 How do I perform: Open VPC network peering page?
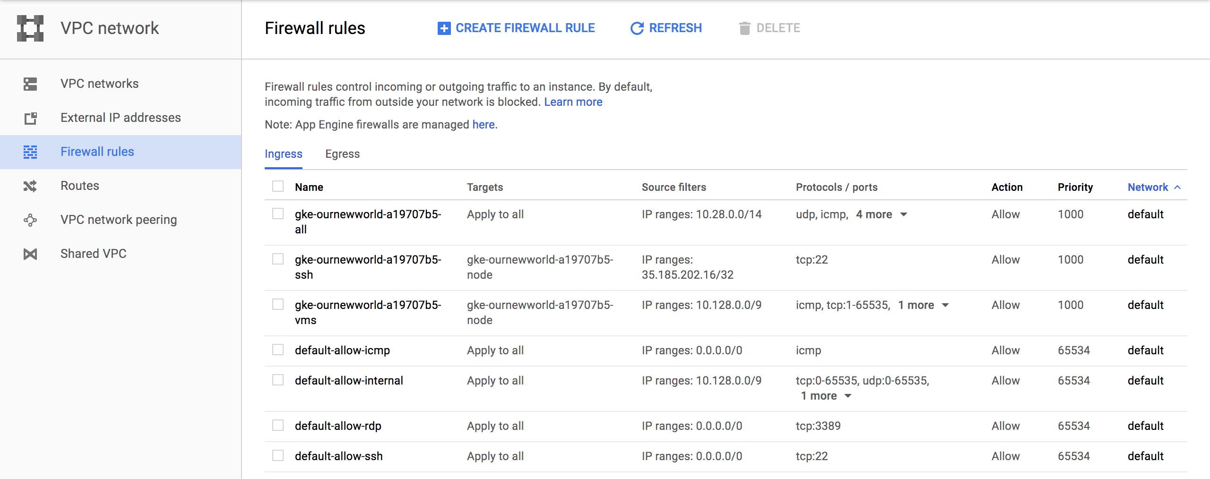click(x=121, y=220)
